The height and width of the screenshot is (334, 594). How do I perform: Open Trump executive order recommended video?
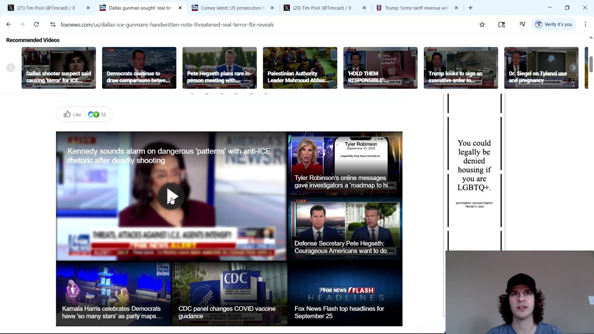[x=461, y=68]
